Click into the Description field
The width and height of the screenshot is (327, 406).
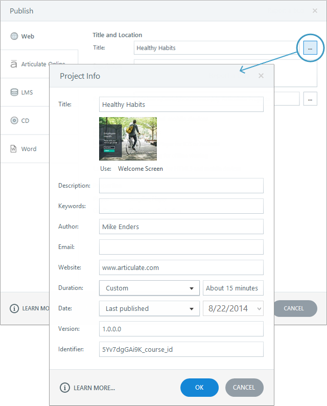(x=181, y=186)
